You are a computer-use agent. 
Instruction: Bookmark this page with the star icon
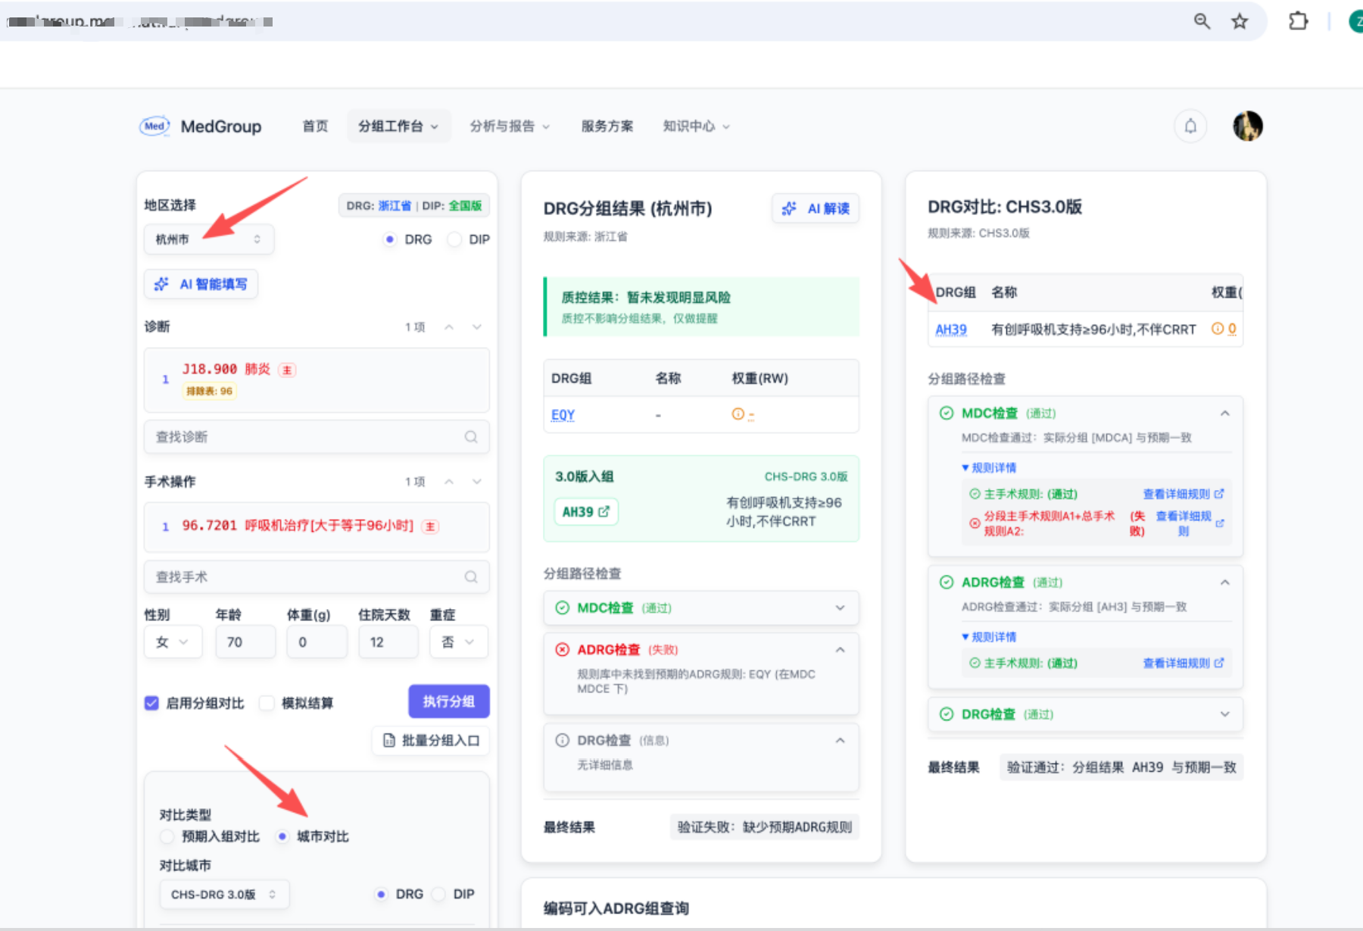1240,21
